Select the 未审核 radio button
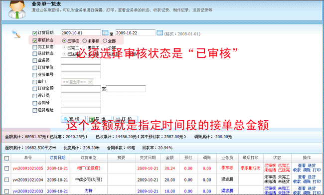This screenshot has height=195, width=324. point(84,41)
